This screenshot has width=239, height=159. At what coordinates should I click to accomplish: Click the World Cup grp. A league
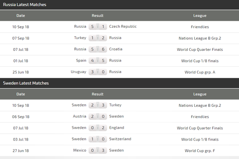pos(200,72)
